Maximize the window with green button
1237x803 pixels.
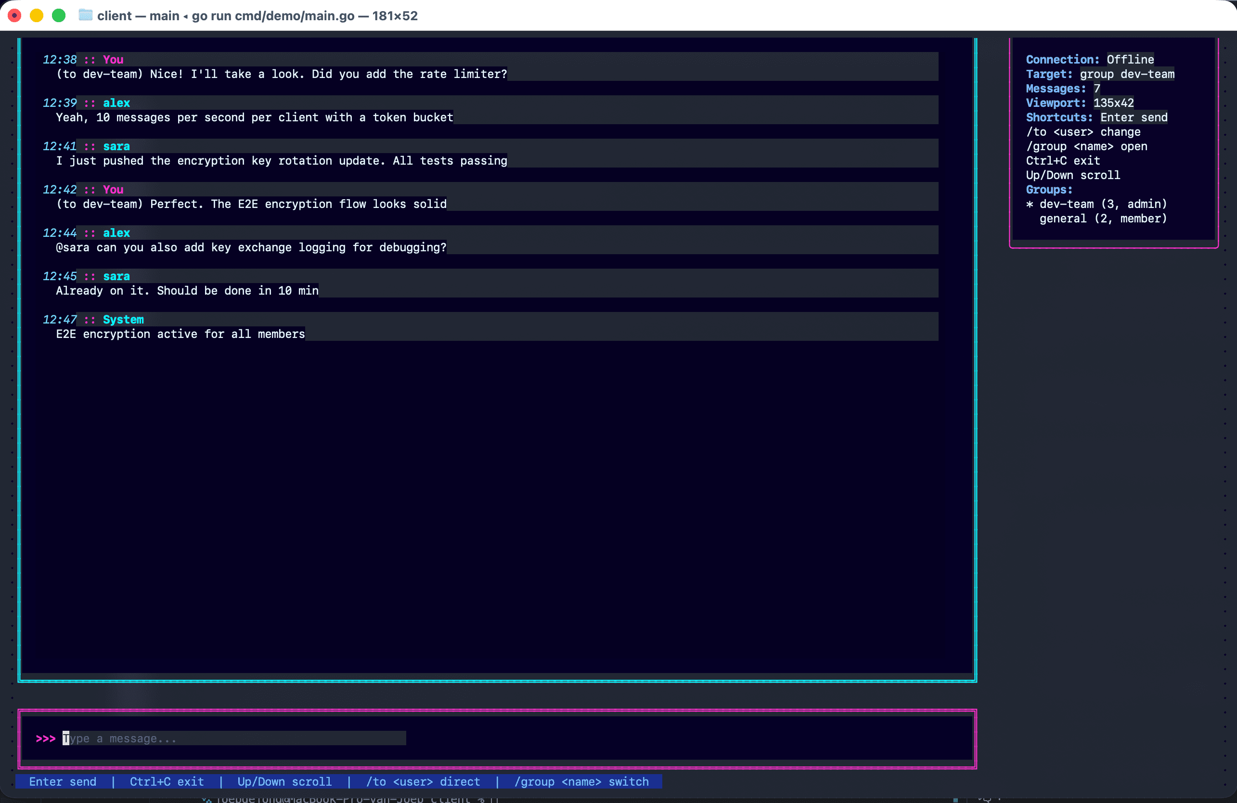[59, 15]
